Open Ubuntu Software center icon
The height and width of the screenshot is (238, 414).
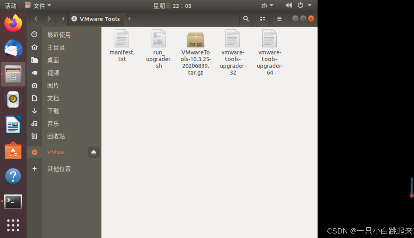tap(13, 150)
